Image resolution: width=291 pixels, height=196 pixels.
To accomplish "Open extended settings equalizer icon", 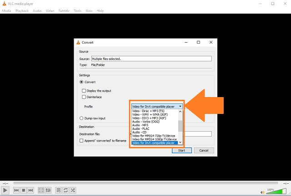I will (48, 190).
